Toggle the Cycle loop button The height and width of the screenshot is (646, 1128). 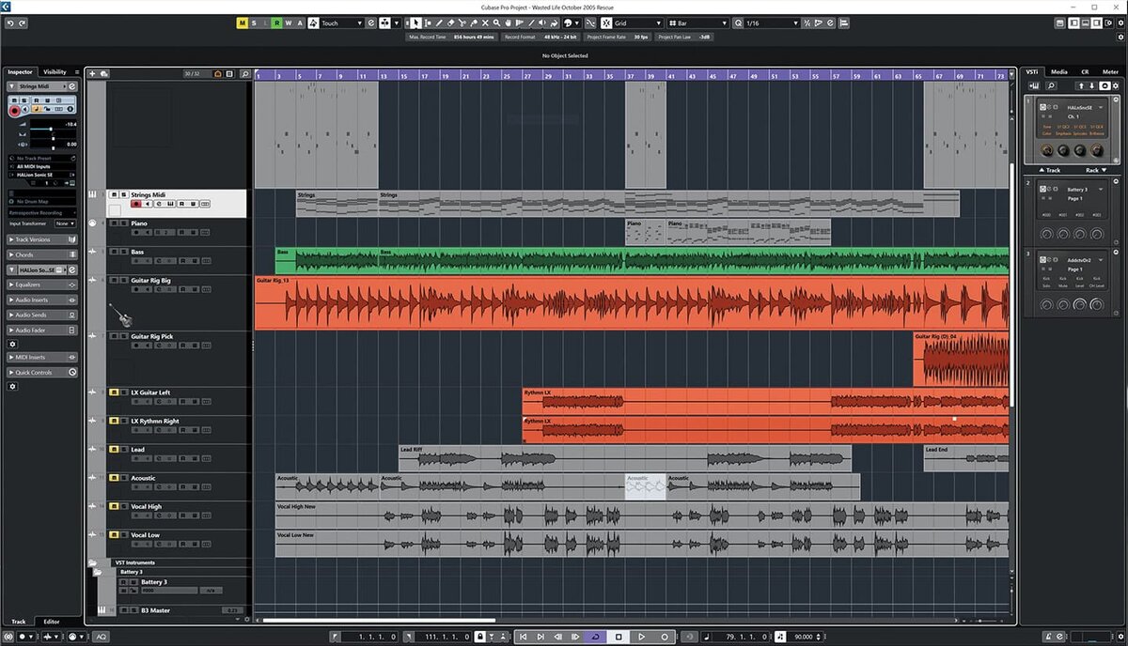(595, 637)
